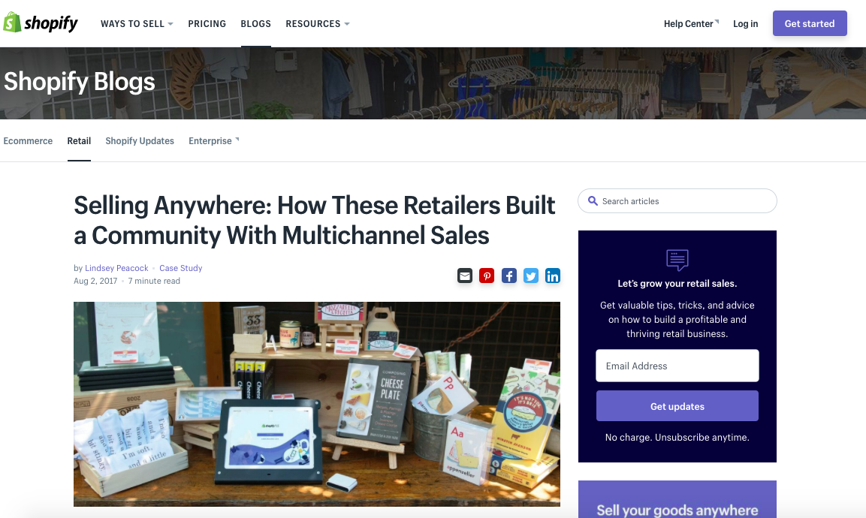Expand the Ways to Sell menu

click(137, 24)
